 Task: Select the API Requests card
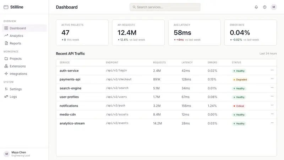[138, 32]
